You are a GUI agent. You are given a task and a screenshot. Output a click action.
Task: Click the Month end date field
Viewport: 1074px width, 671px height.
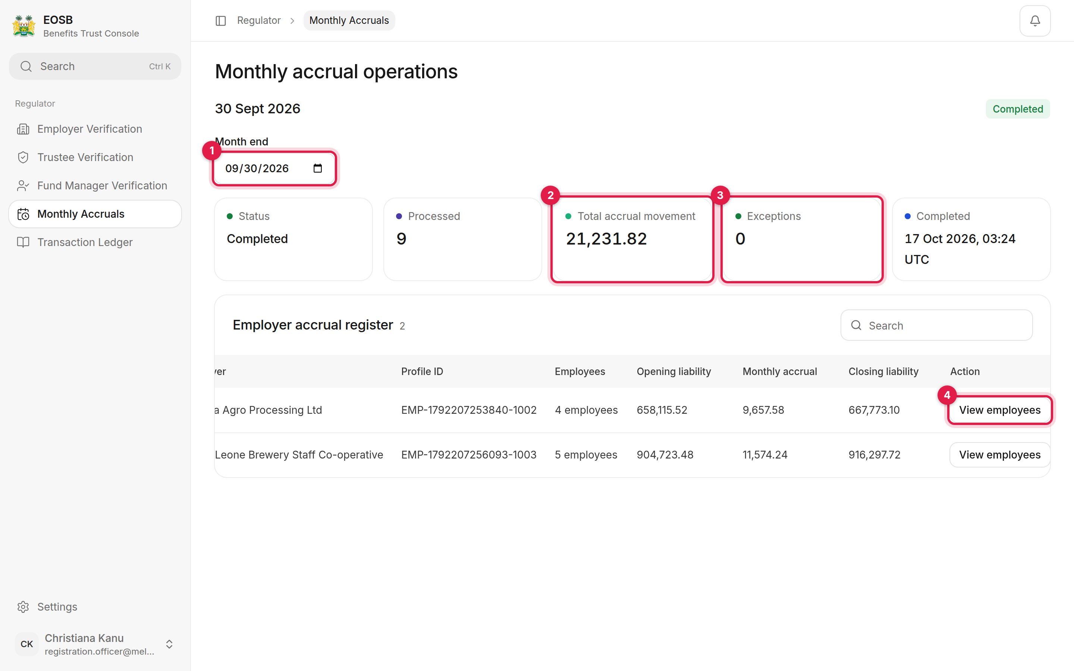pyautogui.click(x=274, y=168)
